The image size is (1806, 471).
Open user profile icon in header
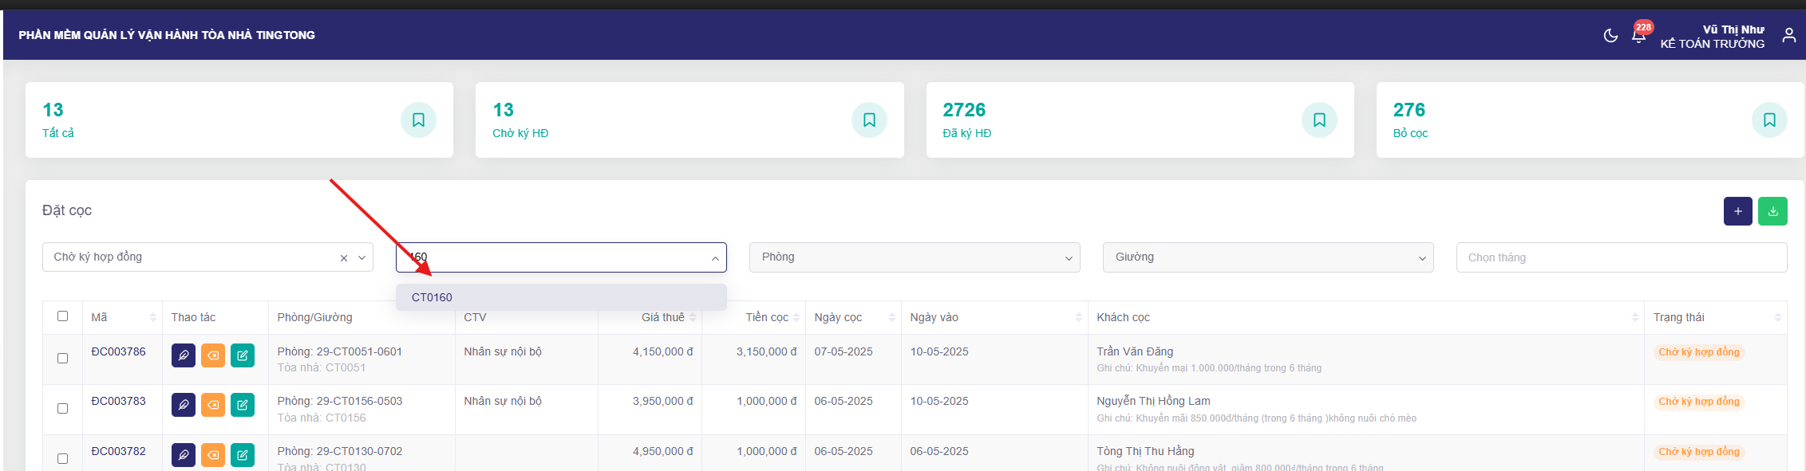click(x=1788, y=36)
